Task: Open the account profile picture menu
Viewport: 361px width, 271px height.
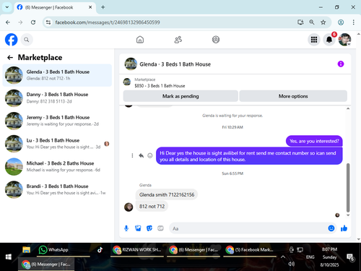Action: pyautogui.click(x=344, y=40)
